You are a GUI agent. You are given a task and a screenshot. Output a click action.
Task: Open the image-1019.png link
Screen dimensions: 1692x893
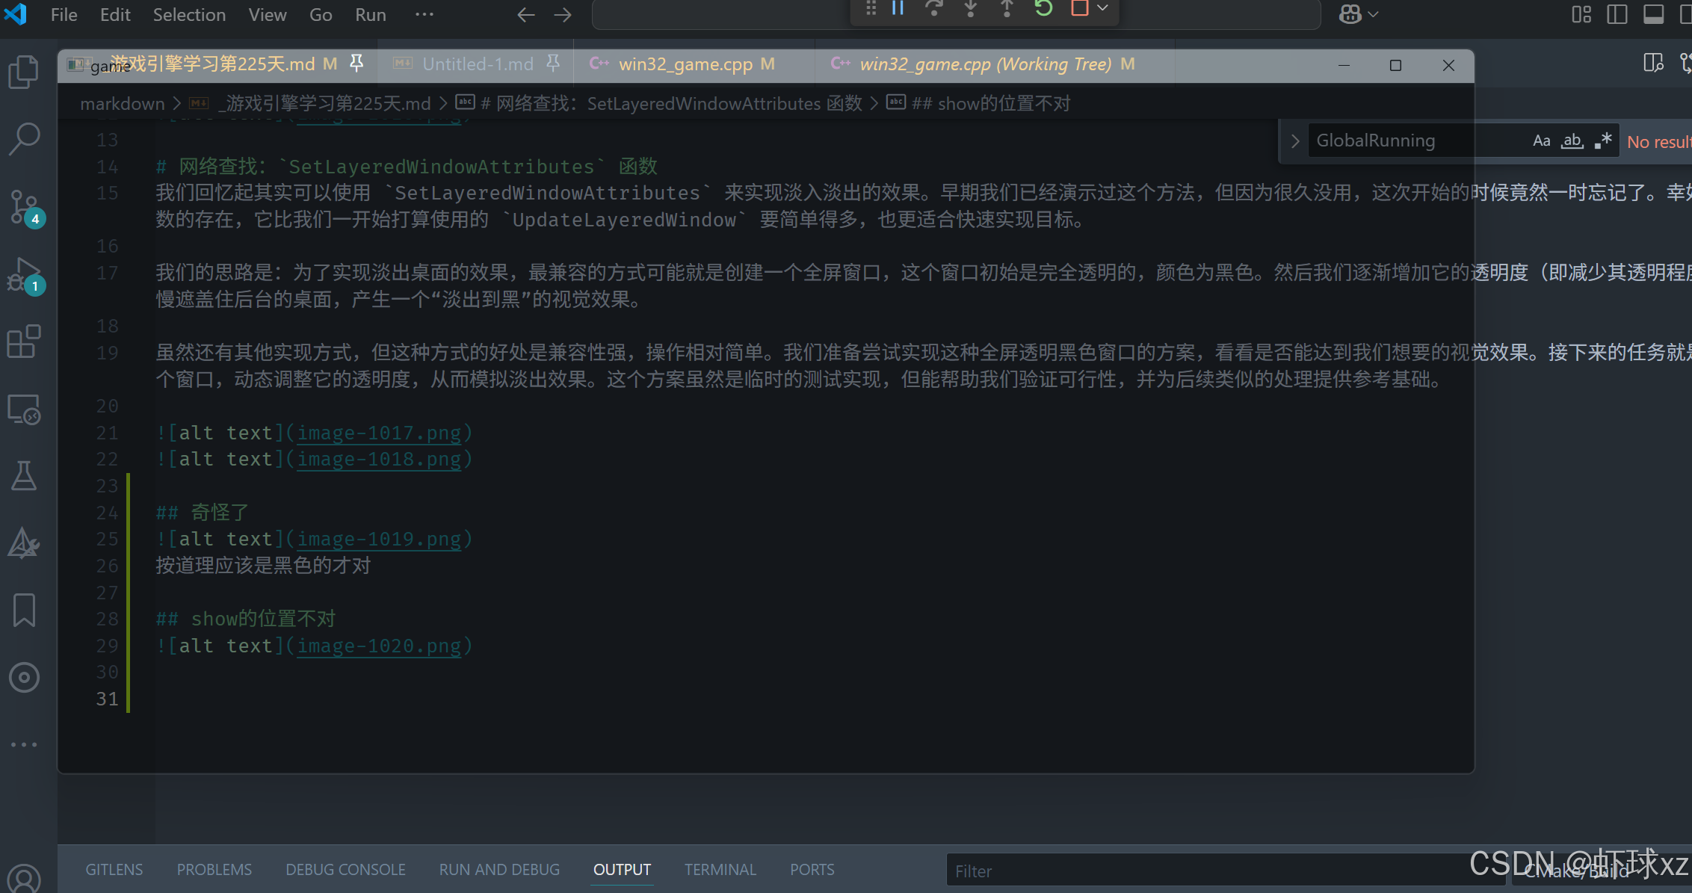pos(379,539)
